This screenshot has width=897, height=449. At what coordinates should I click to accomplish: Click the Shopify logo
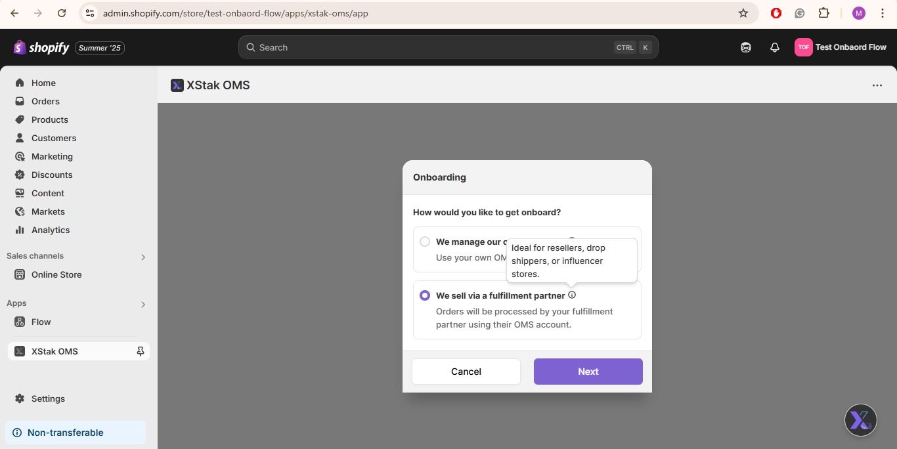(41, 47)
